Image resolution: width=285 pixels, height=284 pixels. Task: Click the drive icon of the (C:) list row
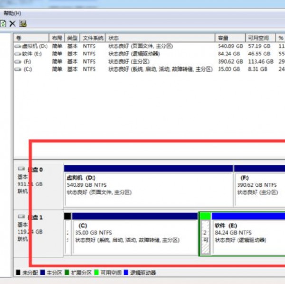[18, 69]
